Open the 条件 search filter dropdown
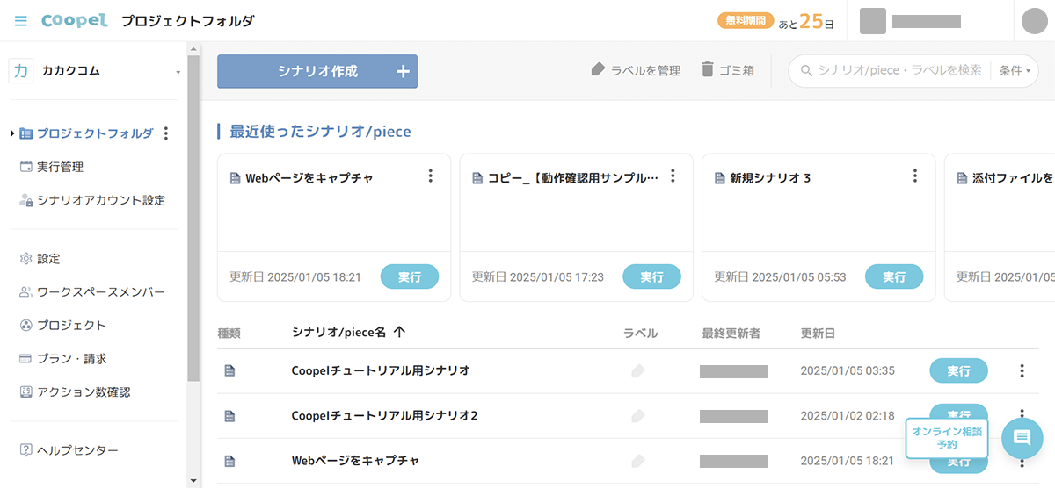1055x488 pixels. 1014,71
